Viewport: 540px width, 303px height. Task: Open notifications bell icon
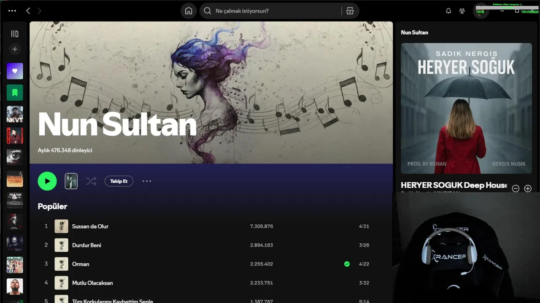click(448, 11)
